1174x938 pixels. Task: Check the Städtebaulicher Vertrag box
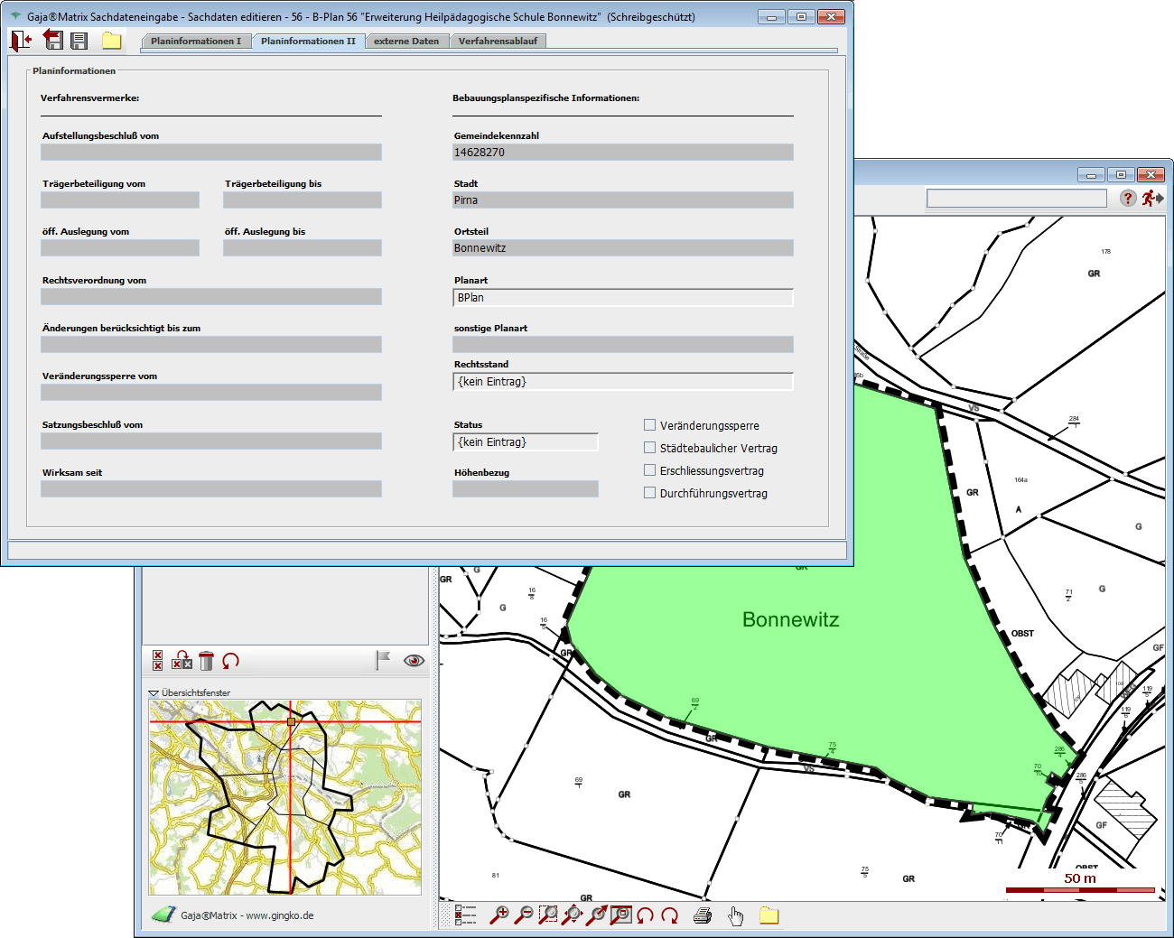point(649,448)
